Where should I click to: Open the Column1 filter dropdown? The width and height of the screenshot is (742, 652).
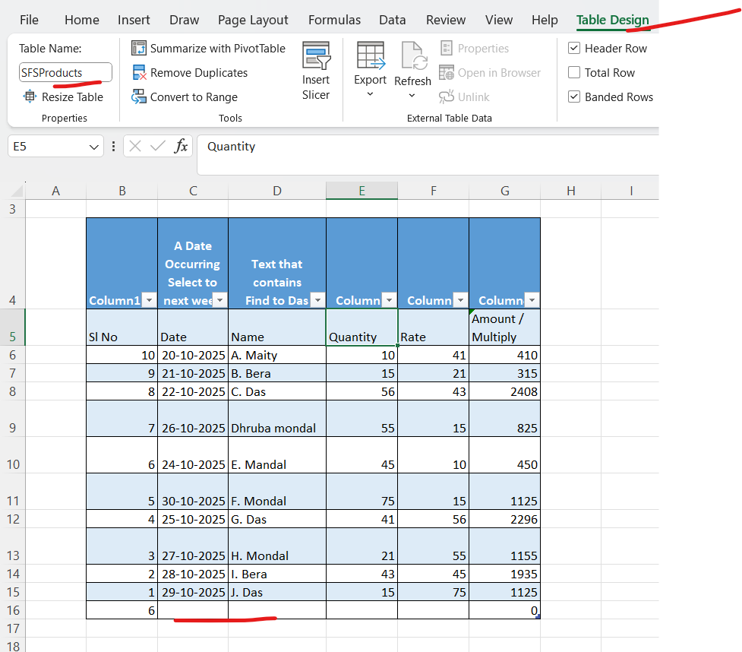pos(149,301)
